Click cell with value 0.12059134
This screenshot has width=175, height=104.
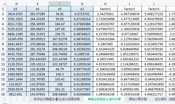(x=82, y=64)
